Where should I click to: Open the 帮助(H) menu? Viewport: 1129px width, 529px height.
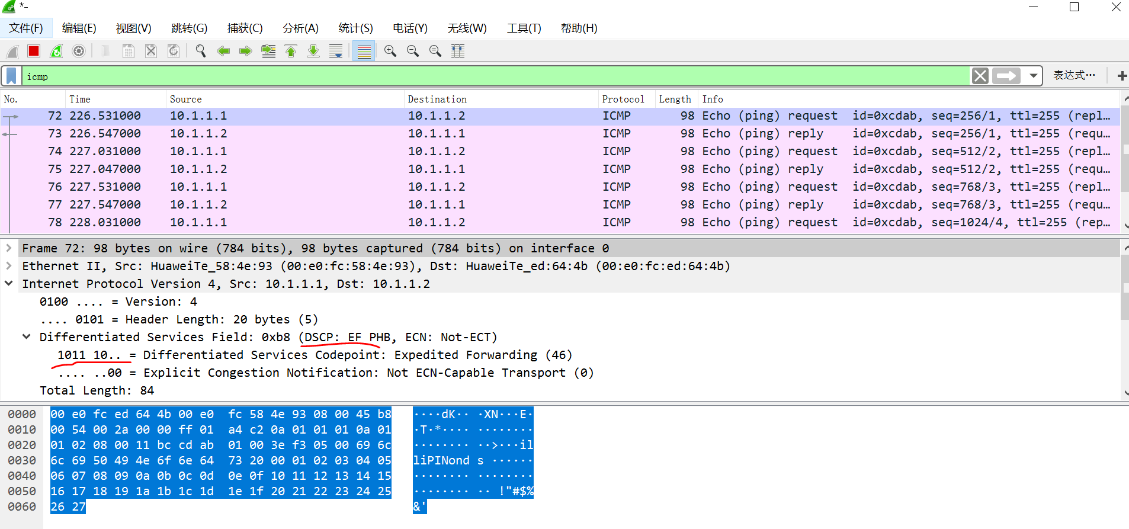[x=579, y=28]
